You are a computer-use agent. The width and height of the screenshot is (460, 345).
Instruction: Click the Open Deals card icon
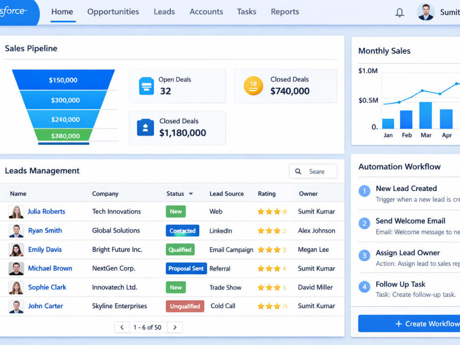pos(146,86)
